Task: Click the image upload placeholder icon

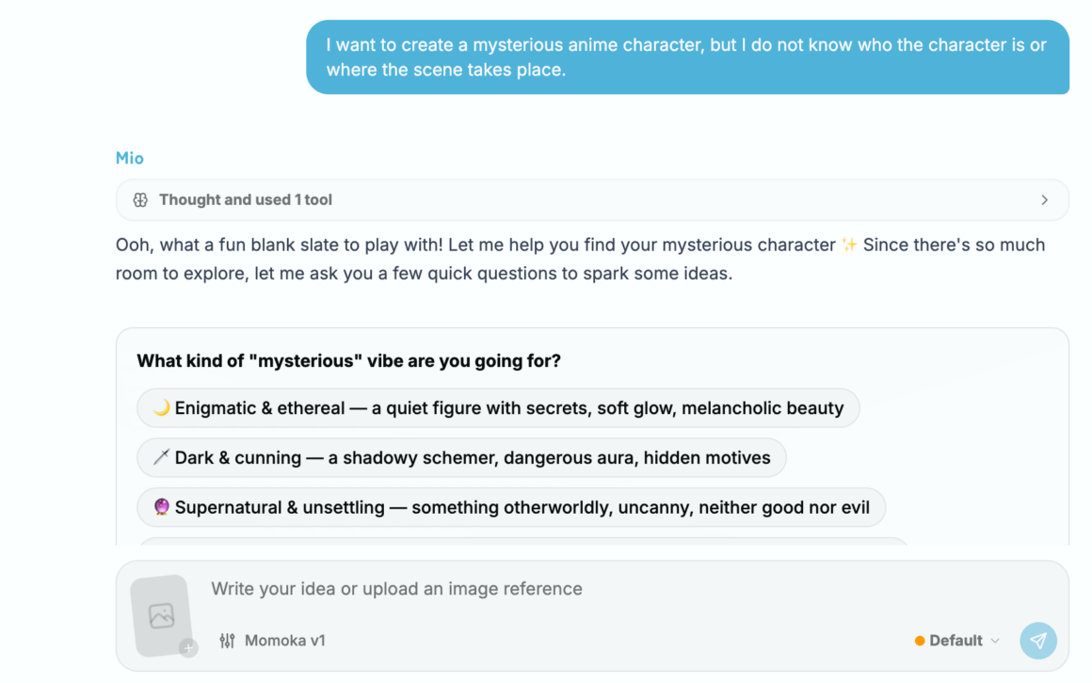Action: click(162, 615)
